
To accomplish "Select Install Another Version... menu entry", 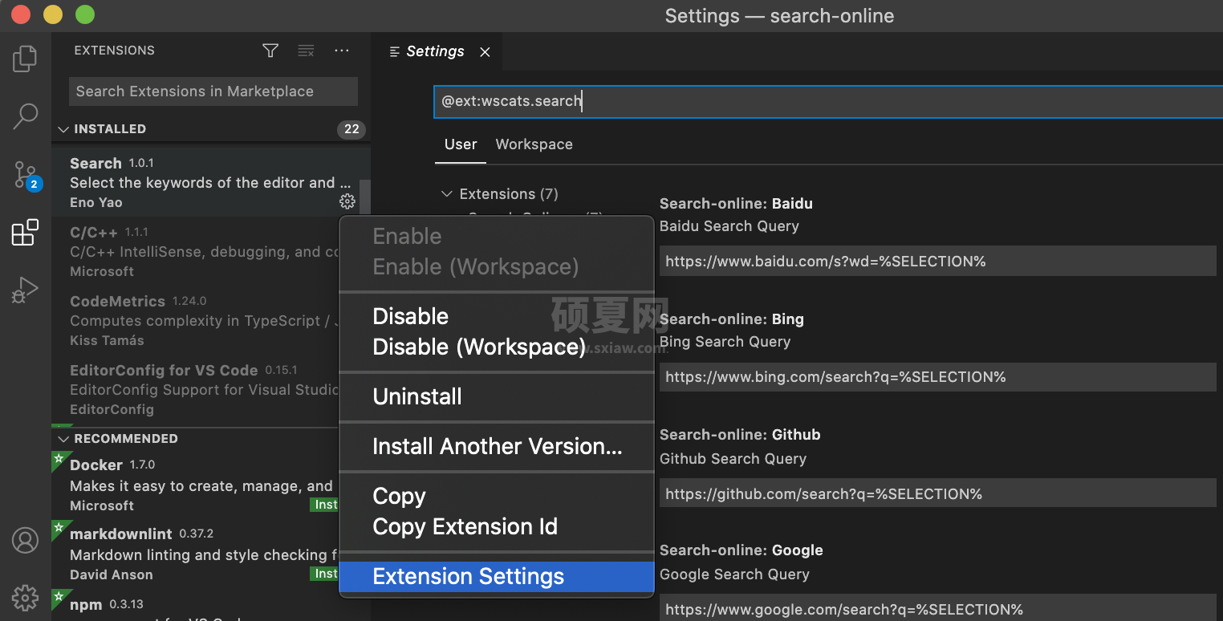I will 497,446.
